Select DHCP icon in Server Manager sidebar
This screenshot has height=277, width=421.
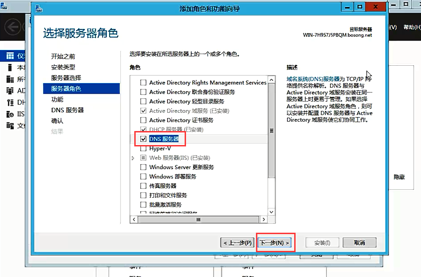point(10,103)
